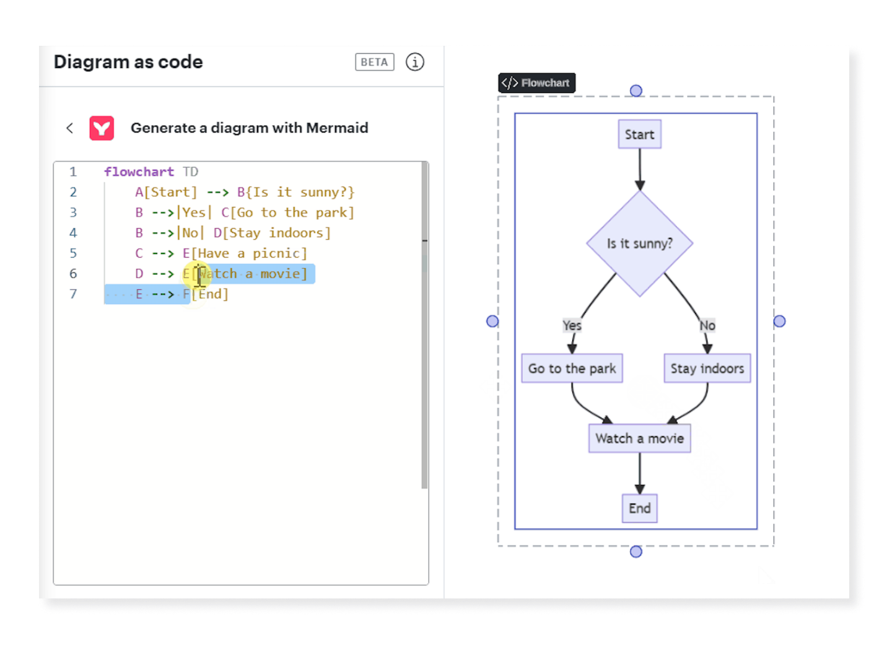The width and height of the screenshot is (892, 669).
Task: Select the 'Stay indoors' node
Action: tap(707, 369)
